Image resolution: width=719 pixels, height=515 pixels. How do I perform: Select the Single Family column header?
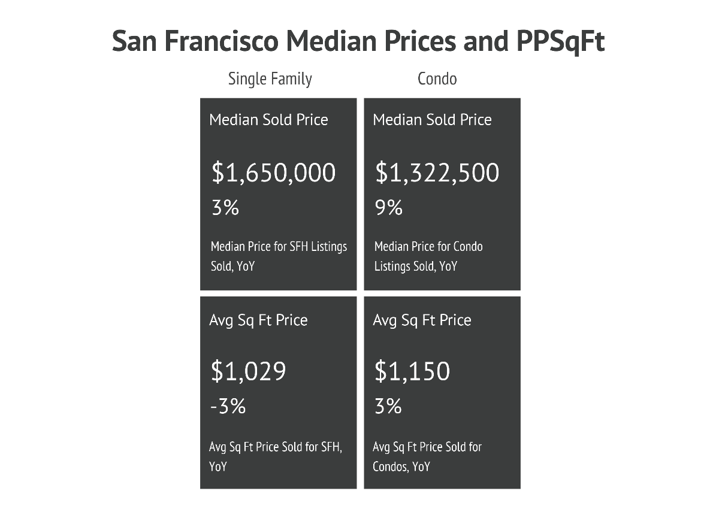[270, 78]
